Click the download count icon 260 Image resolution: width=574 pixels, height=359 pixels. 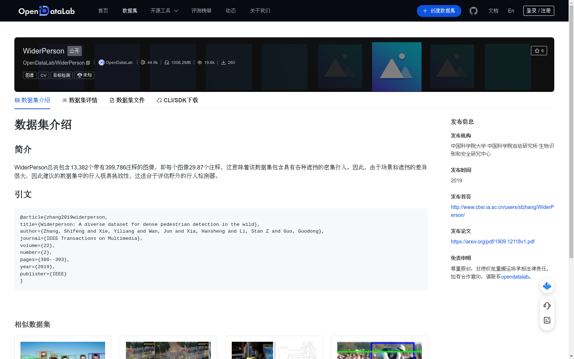224,62
